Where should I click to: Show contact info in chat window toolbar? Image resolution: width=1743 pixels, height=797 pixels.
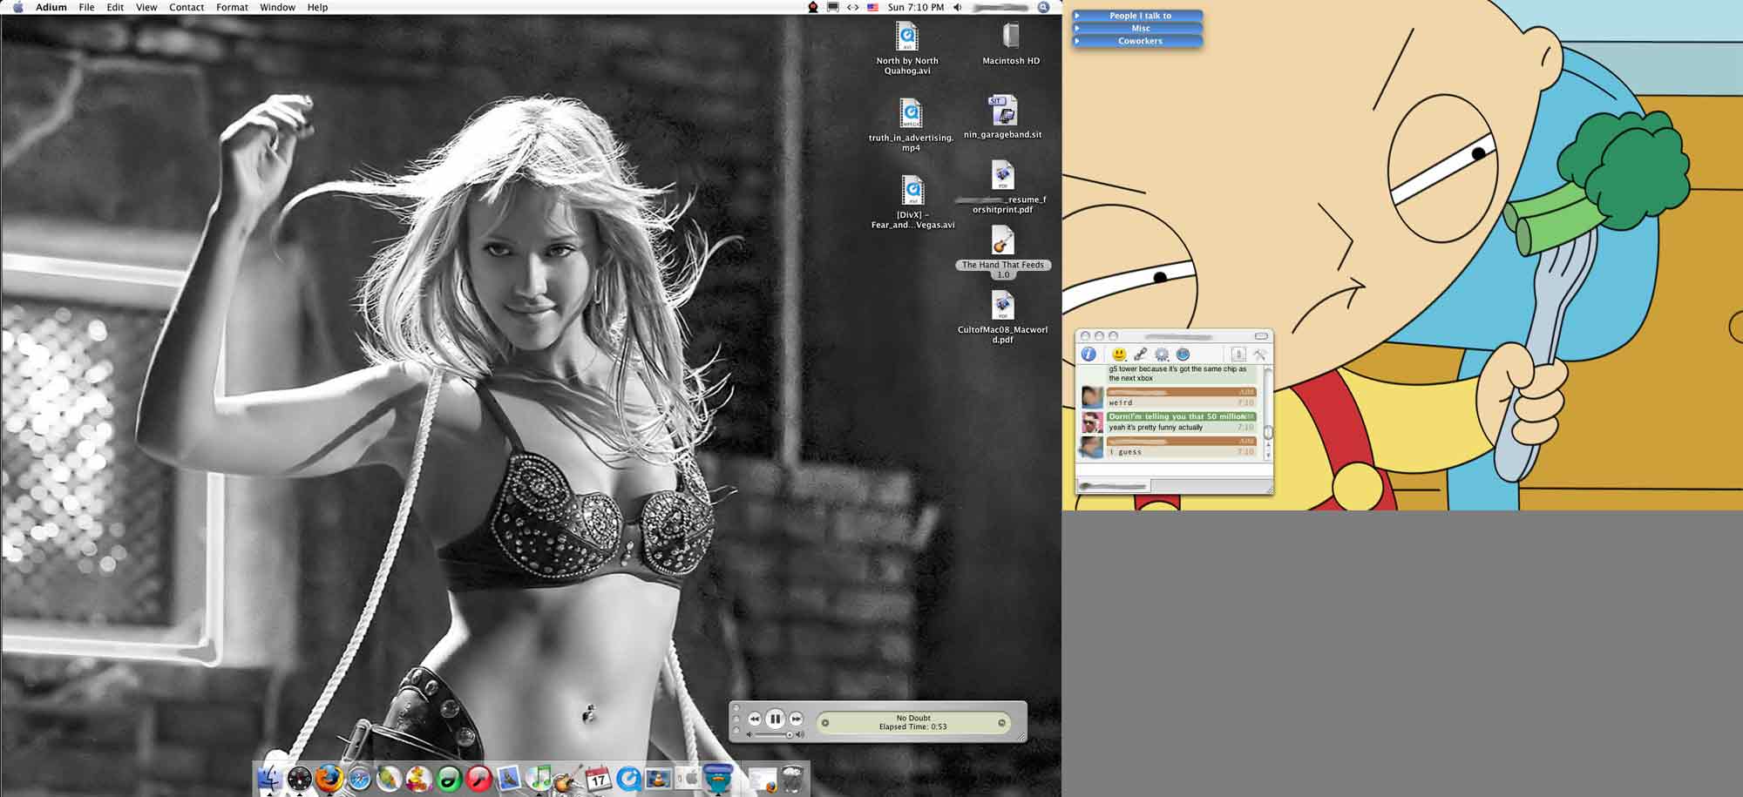[x=1089, y=354]
